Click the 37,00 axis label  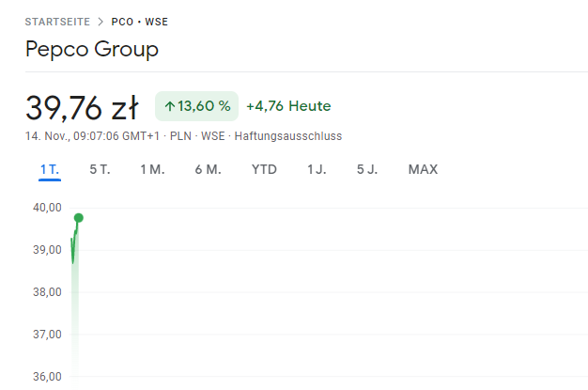click(x=47, y=335)
